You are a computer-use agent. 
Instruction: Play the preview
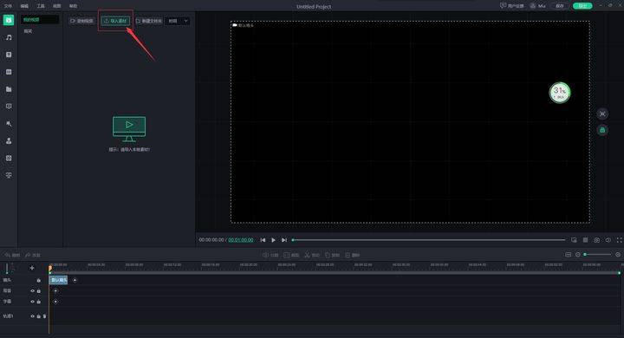coord(273,240)
